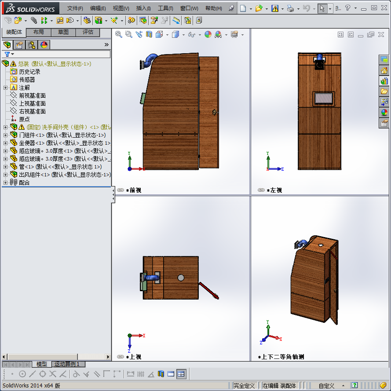Click the Mate paperclip tool
The width and height of the screenshot is (391, 391).
(x=34, y=20)
